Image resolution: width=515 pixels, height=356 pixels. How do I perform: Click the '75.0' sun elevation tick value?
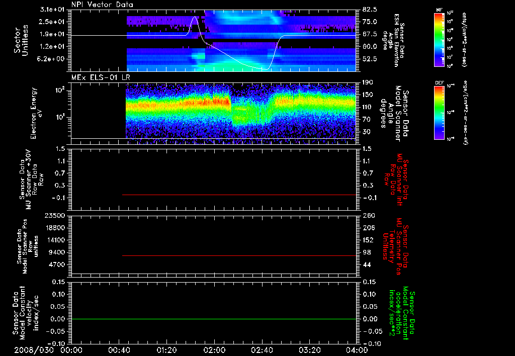[x=370, y=22]
